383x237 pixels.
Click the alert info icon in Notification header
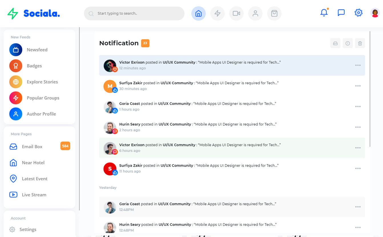click(348, 43)
